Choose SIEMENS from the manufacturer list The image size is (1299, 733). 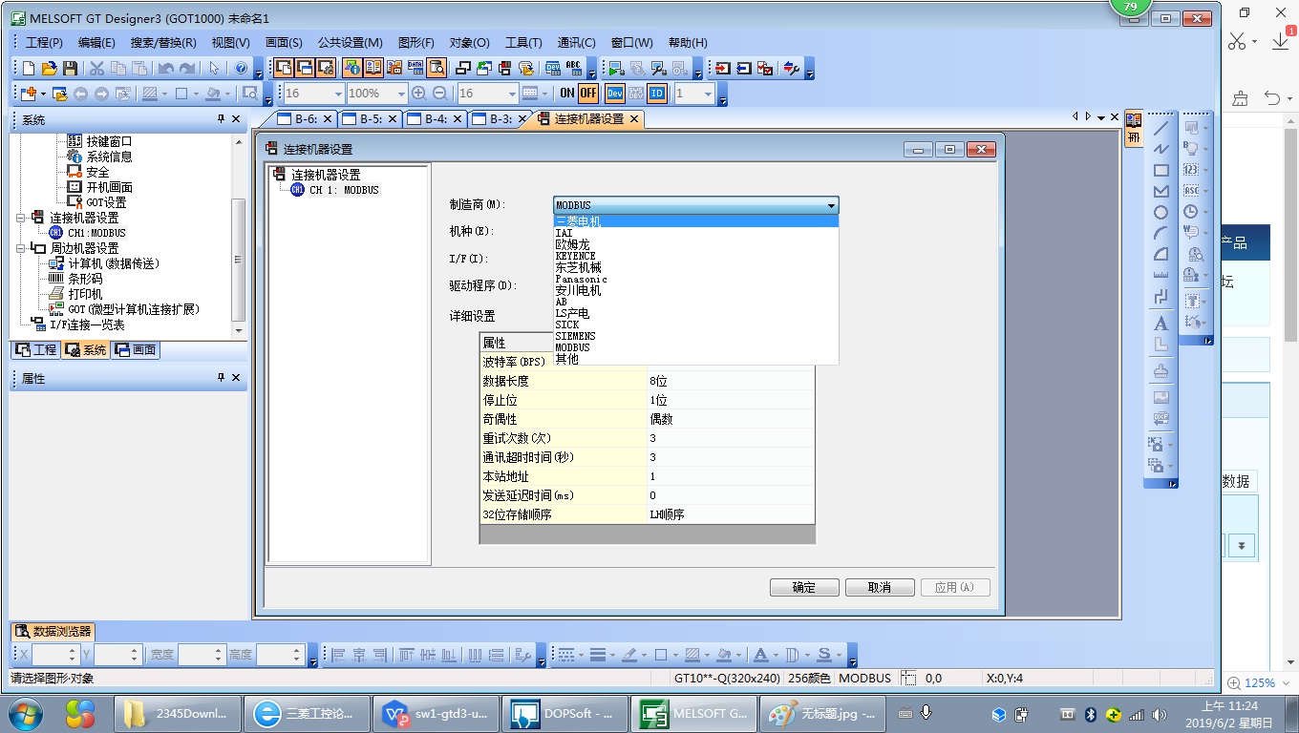(575, 336)
